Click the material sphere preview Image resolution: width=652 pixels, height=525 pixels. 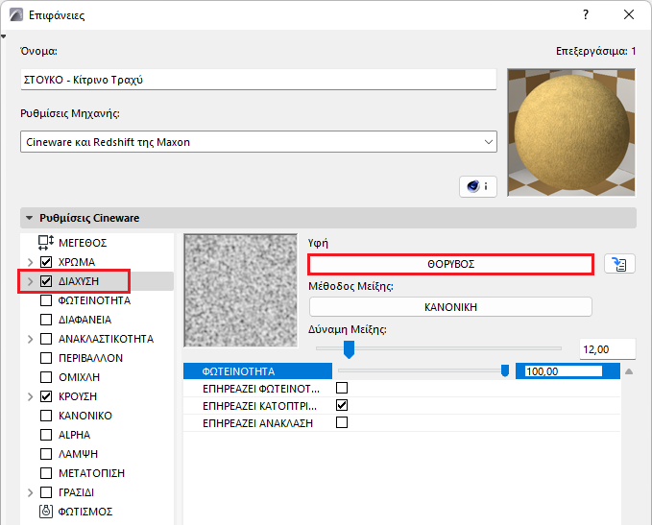571,132
